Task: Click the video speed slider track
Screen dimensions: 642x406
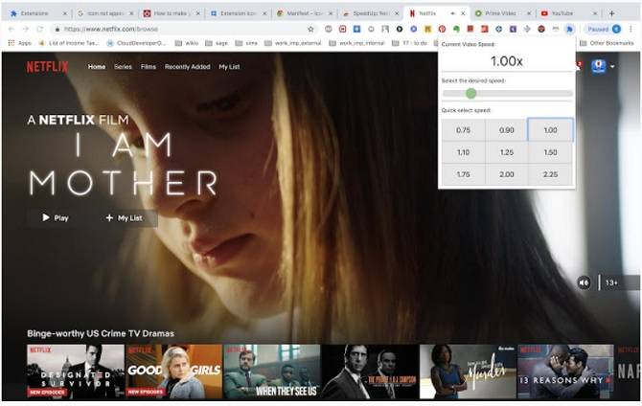Action: (x=508, y=94)
